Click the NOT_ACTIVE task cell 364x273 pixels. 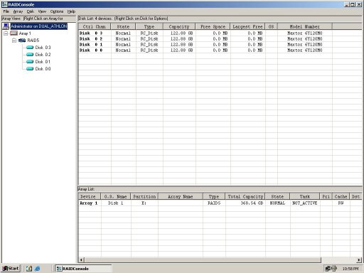[305, 203]
